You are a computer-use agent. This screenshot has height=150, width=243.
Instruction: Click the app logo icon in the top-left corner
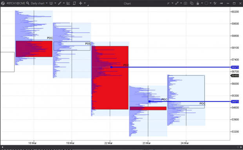3,3
